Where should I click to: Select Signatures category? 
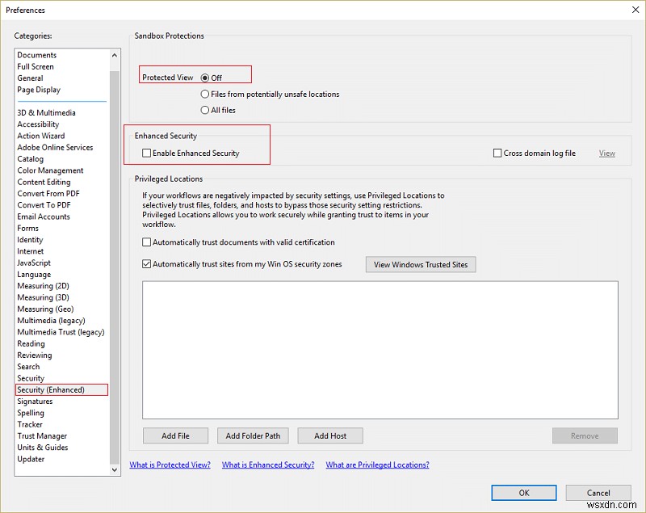[x=35, y=401]
